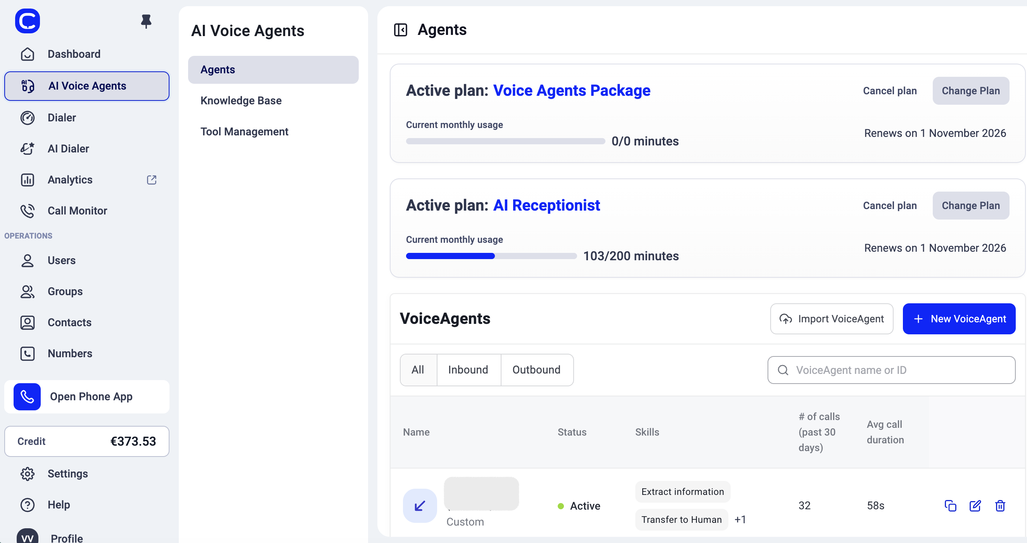The width and height of the screenshot is (1027, 543).
Task: Filter by Inbound agents
Action: [469, 370]
